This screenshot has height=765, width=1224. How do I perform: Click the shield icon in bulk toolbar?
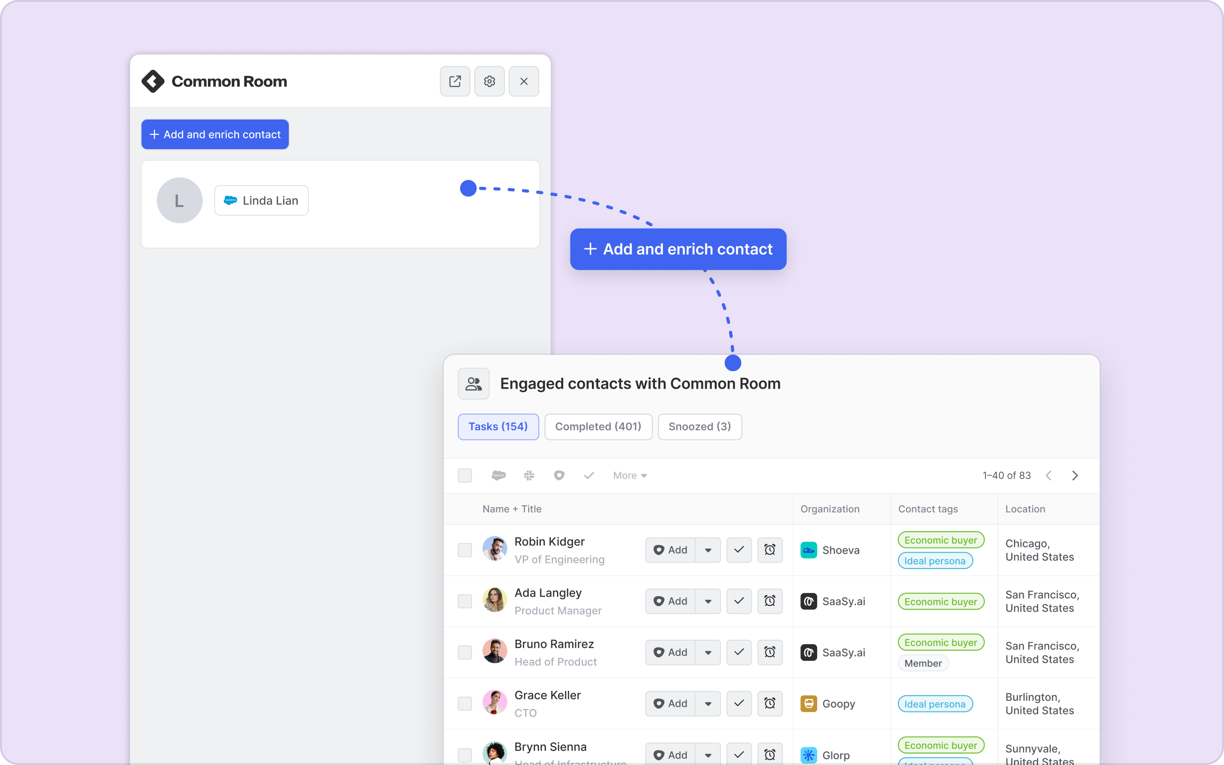(x=558, y=475)
